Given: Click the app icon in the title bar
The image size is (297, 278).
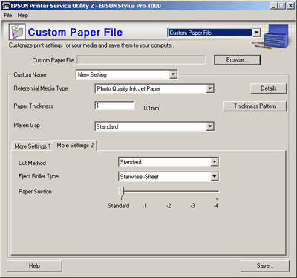Looking at the screenshot, I should (5, 6).
